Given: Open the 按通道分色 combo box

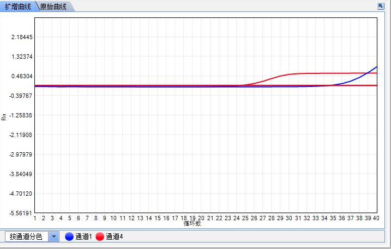Looking at the screenshot, I should click(32, 236).
